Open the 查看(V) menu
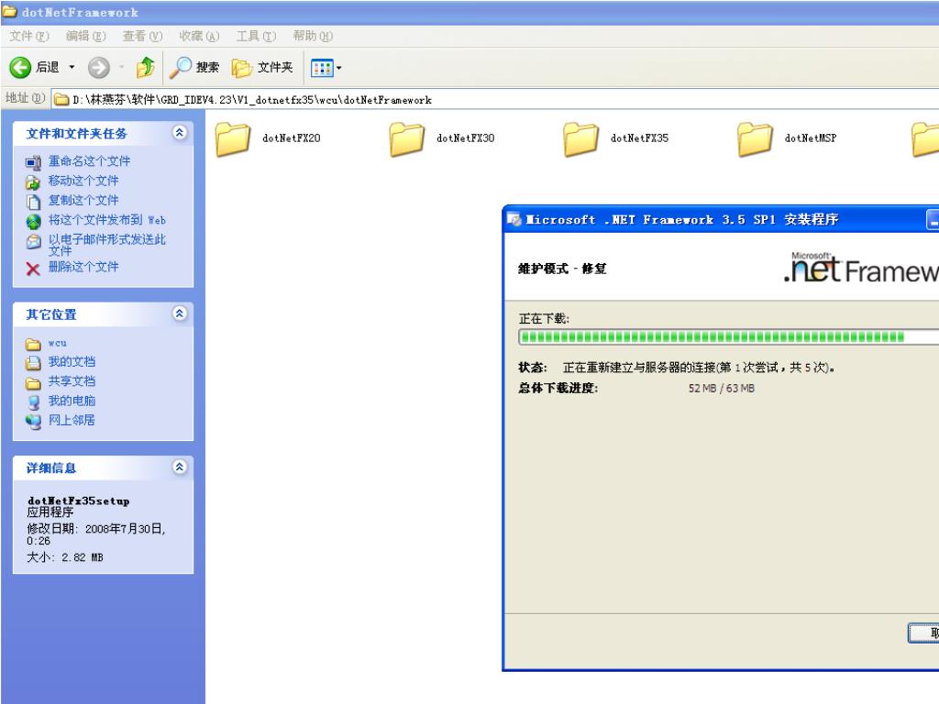This screenshot has width=939, height=704. [x=142, y=36]
